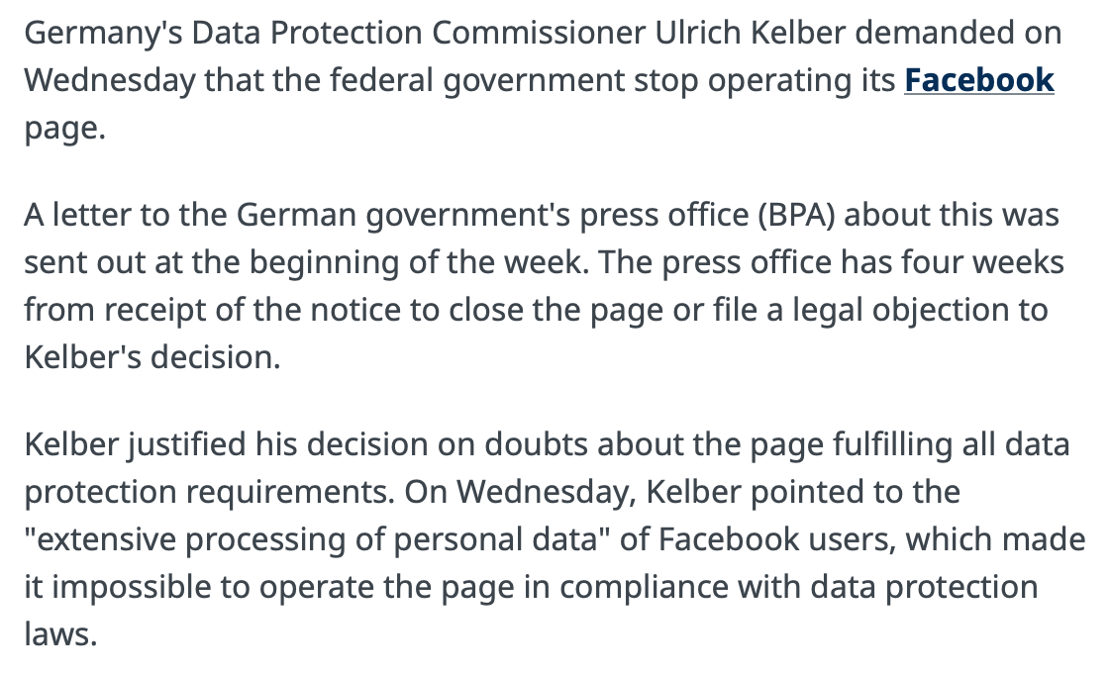Screen dimensions: 1111x675
Task: Open the bold Facebook hyperlink
Action: point(978,80)
